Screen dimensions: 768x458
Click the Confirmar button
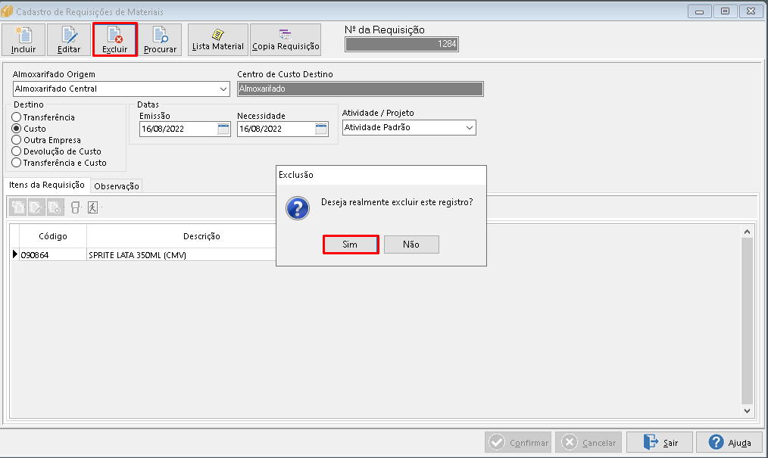click(x=518, y=442)
